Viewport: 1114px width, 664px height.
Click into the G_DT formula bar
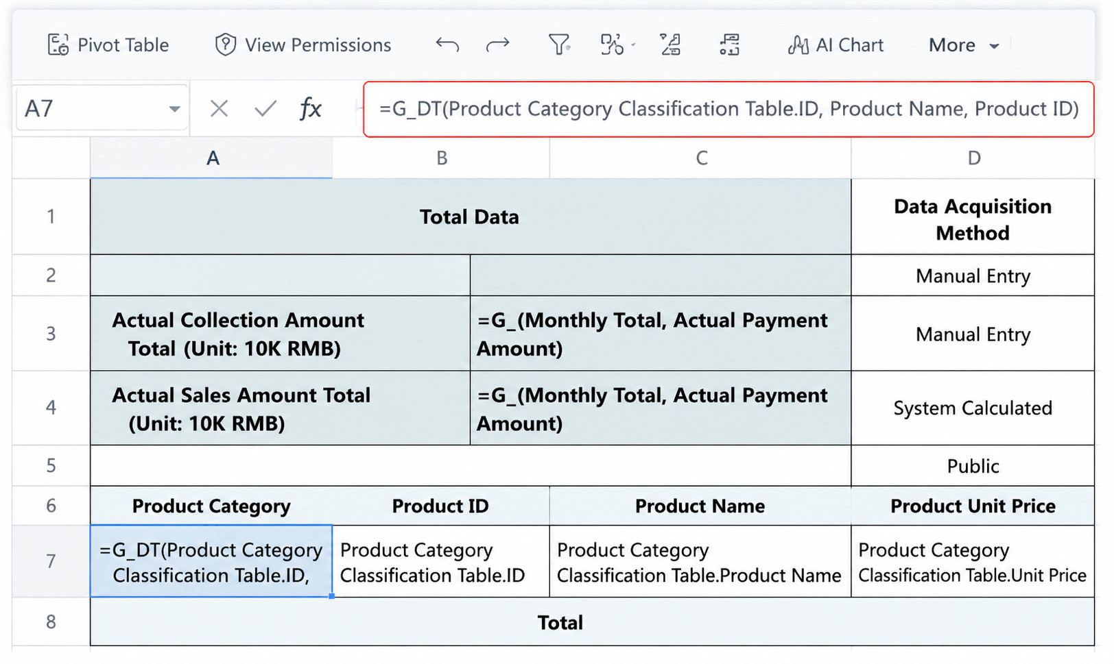coord(728,109)
